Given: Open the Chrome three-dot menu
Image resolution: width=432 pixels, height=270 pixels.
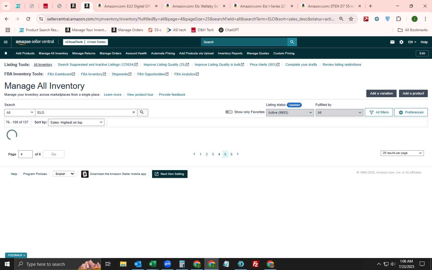Looking at the screenshot, I should (425, 19).
